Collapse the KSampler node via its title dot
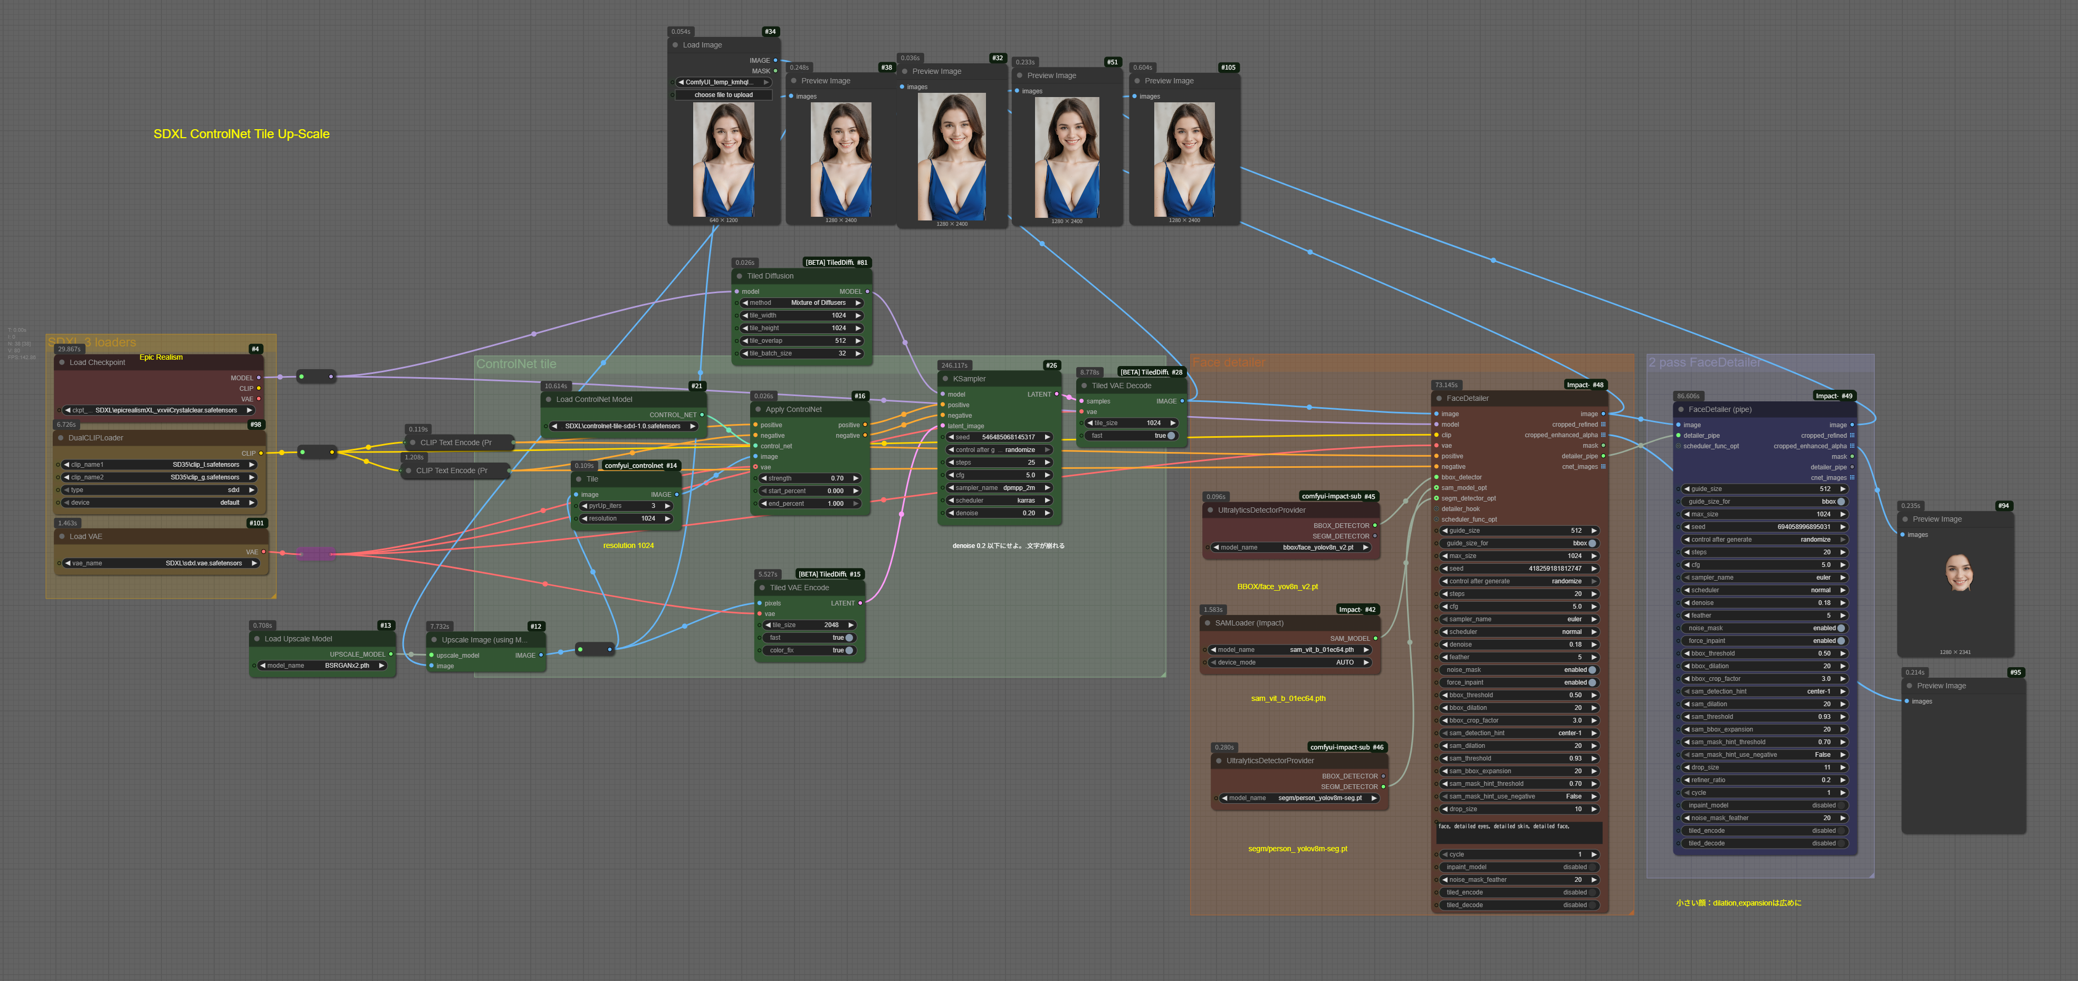Viewport: 2078px width, 981px height. (x=945, y=378)
